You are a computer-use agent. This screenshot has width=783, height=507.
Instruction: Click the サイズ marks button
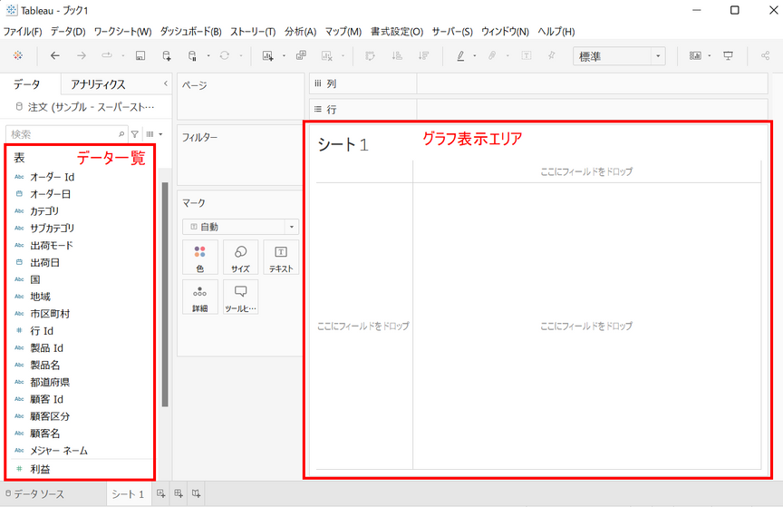click(x=241, y=258)
